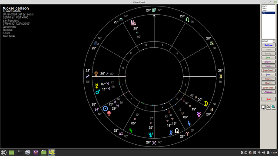Click the Venus glyph near ascendant

pos(96,74)
